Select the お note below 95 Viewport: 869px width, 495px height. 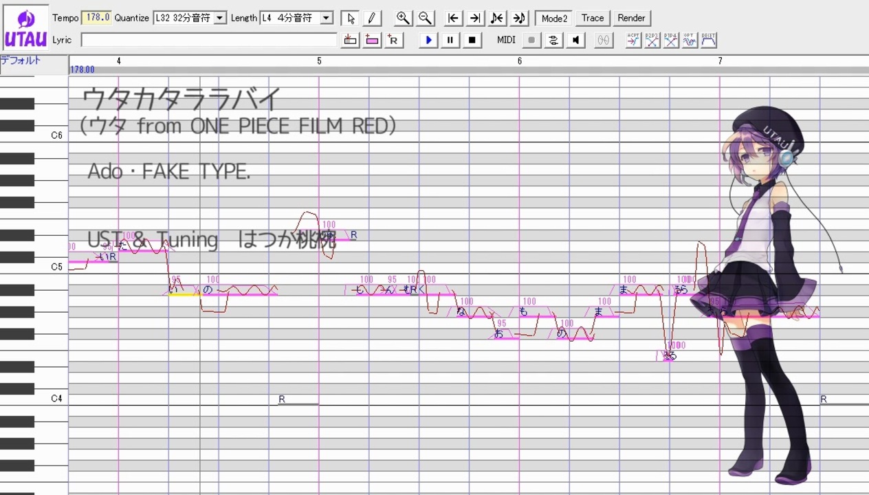[507, 335]
